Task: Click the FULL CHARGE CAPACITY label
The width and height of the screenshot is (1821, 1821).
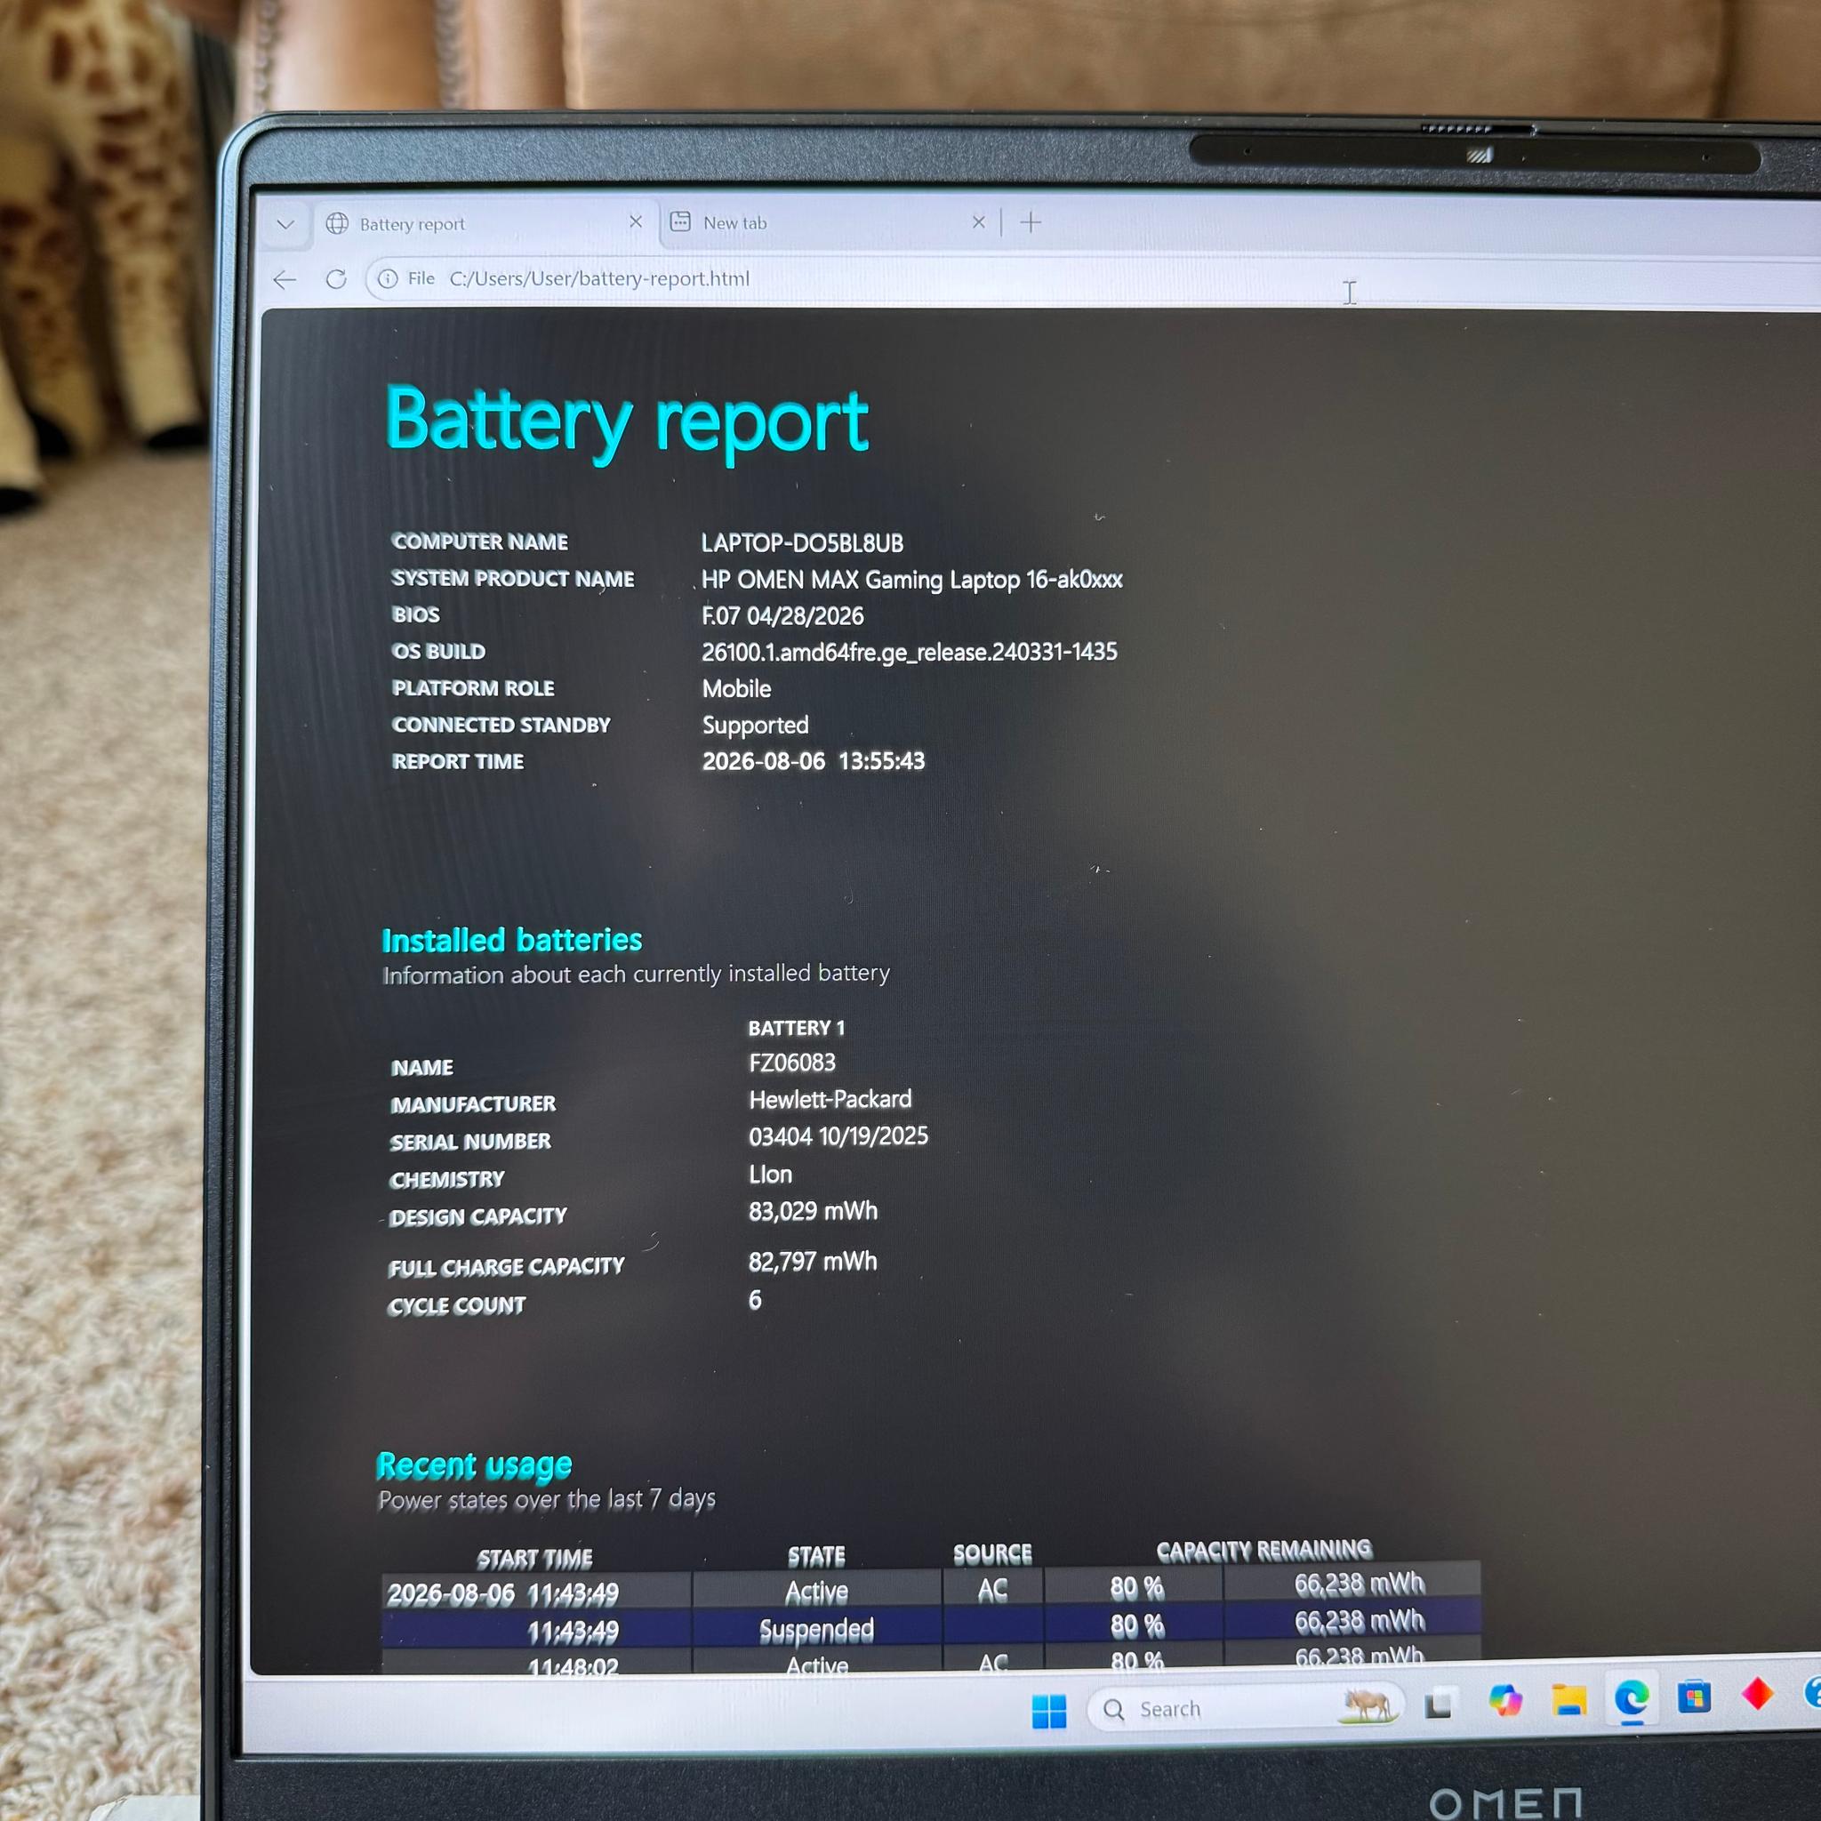Action: coord(506,1267)
